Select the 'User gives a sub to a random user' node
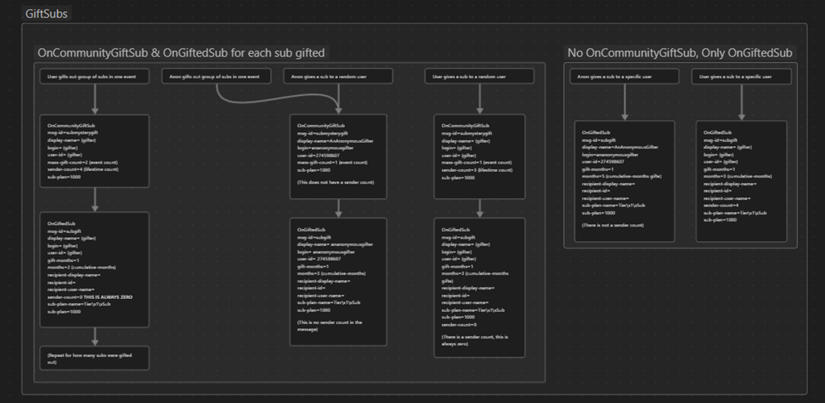 479,77
